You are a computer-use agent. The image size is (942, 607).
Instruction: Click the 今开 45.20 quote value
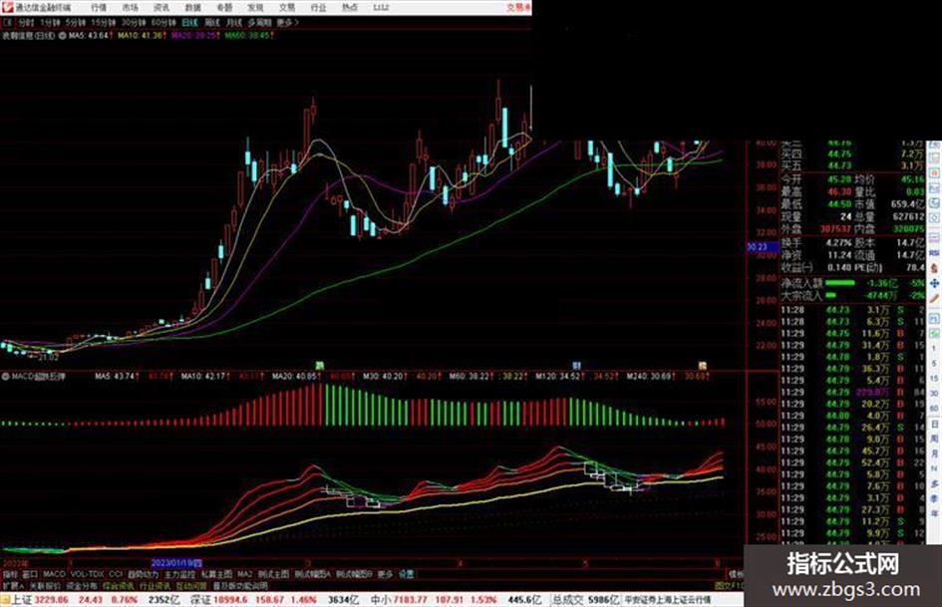click(838, 179)
